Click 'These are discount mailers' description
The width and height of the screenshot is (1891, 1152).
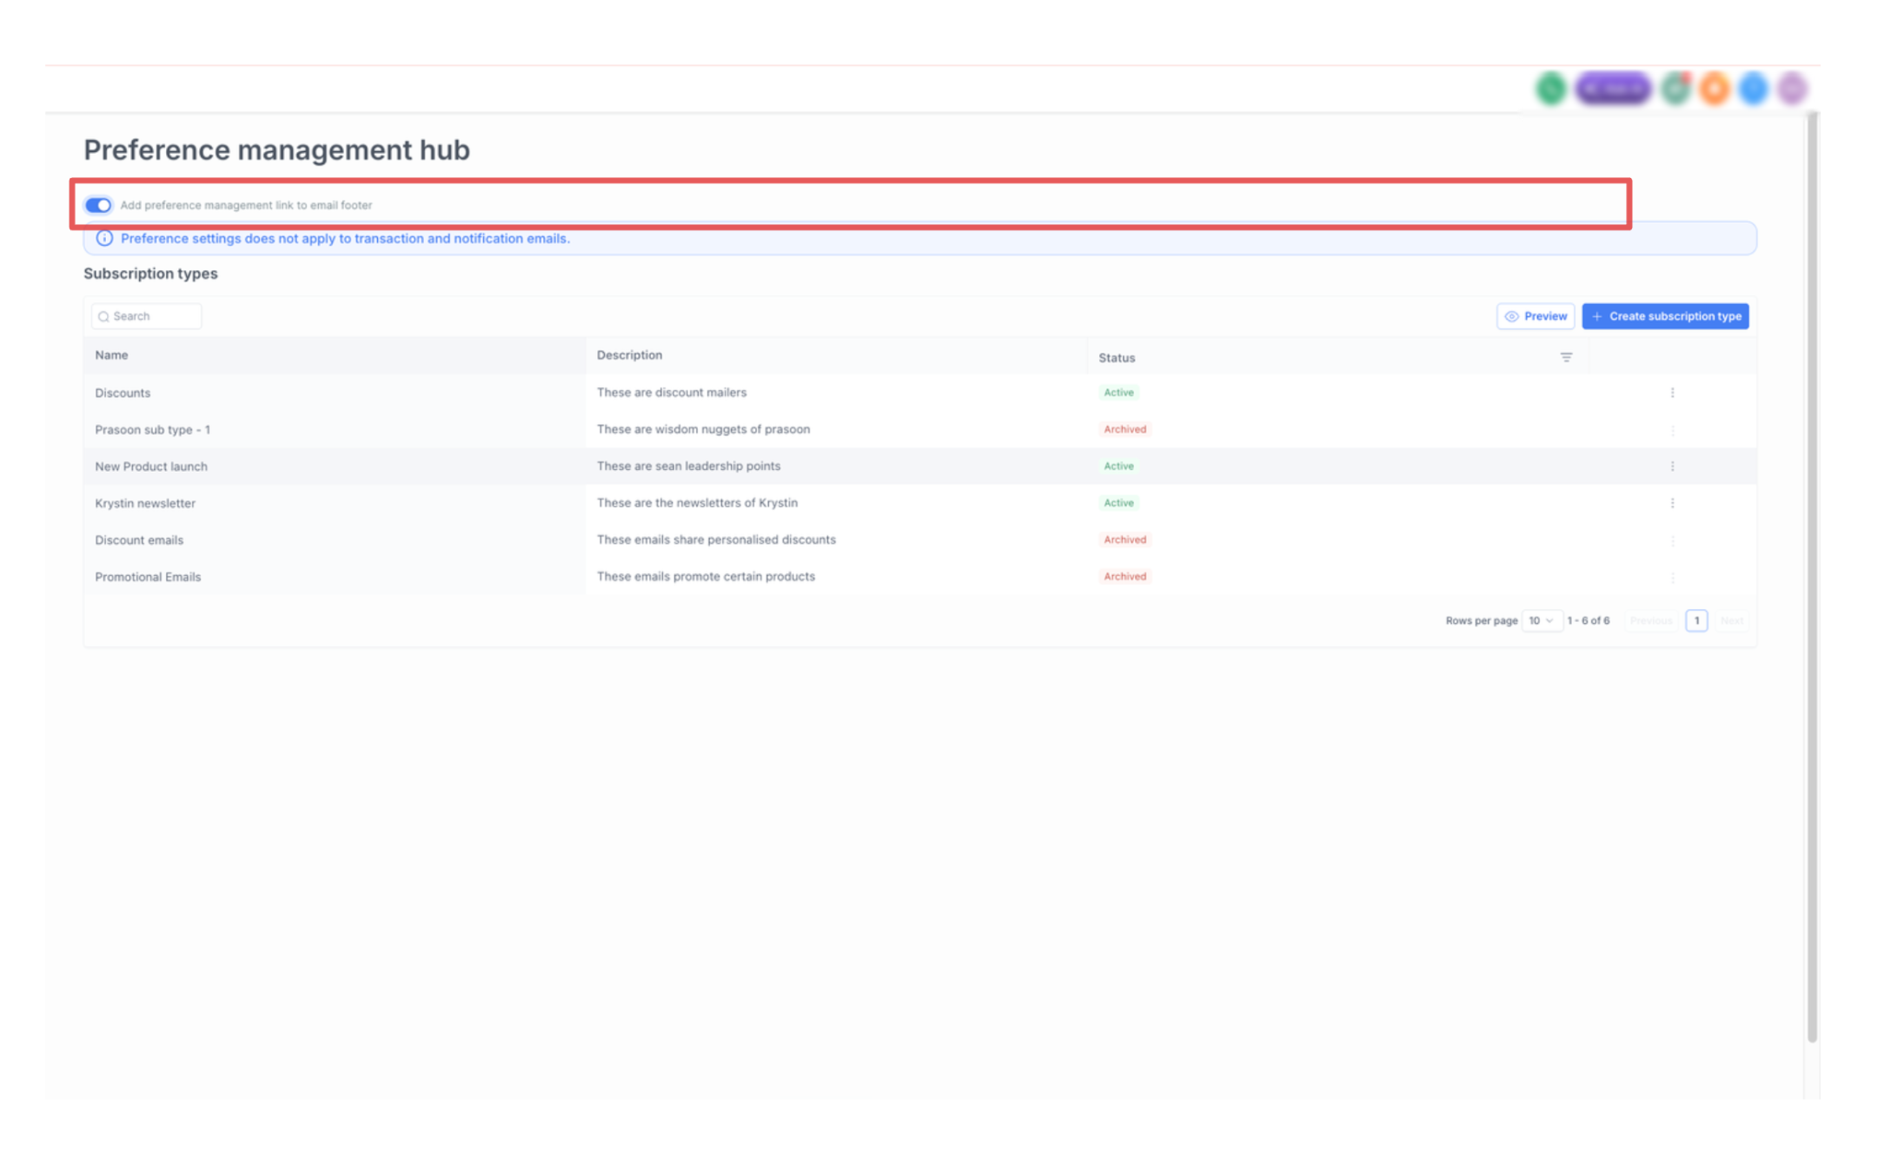(672, 393)
